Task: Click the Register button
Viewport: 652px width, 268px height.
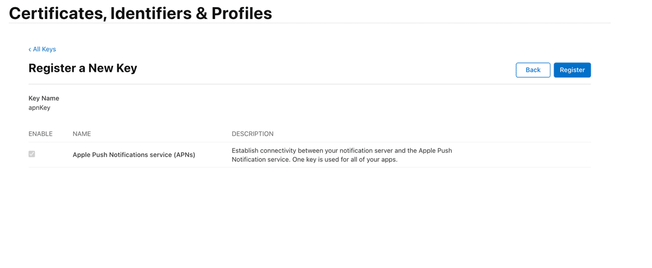Action: click(x=572, y=70)
